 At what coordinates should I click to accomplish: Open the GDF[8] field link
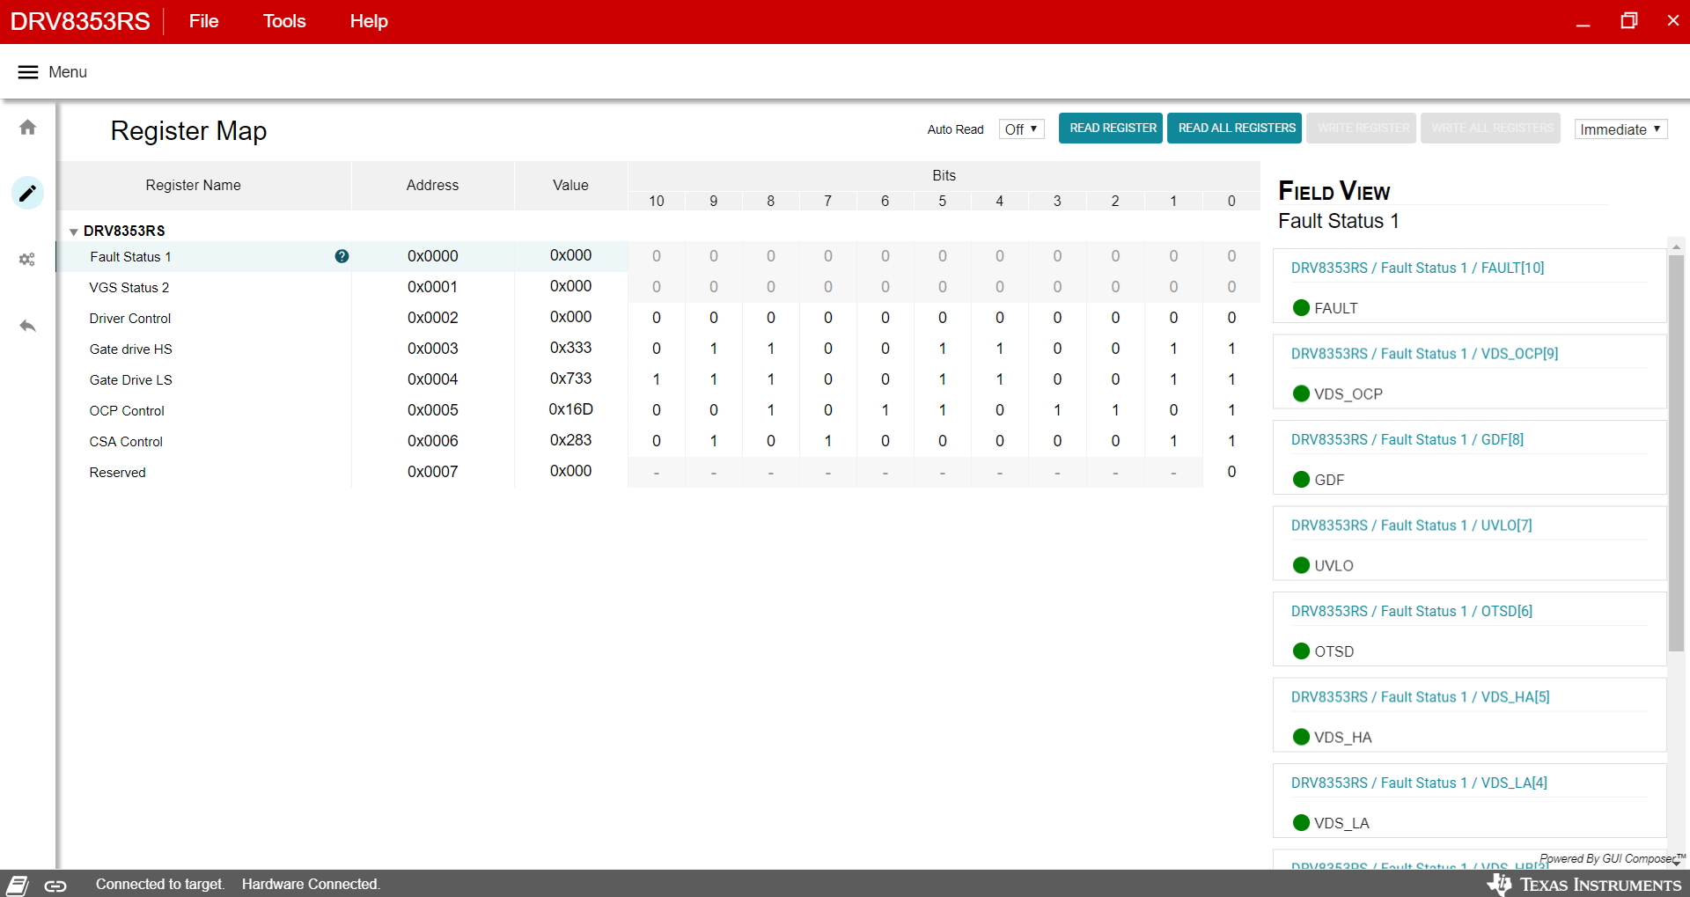tap(1407, 439)
